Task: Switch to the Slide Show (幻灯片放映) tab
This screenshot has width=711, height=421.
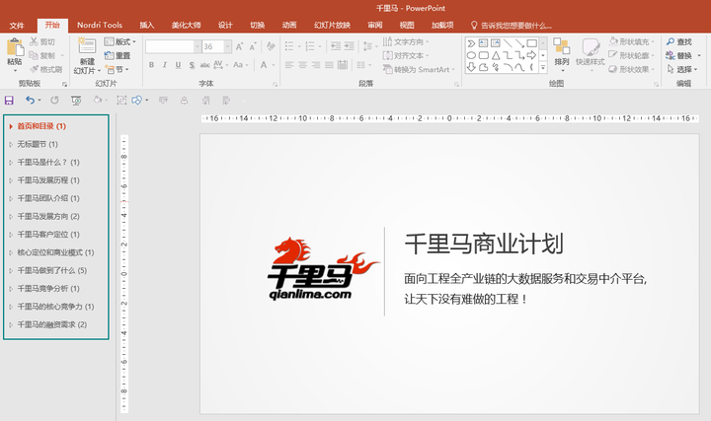Action: pyautogui.click(x=332, y=25)
